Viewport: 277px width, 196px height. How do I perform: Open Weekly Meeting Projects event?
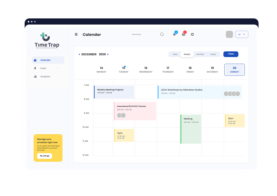[114, 92]
